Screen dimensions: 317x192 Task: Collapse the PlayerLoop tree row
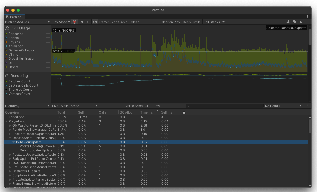(x=6, y=121)
